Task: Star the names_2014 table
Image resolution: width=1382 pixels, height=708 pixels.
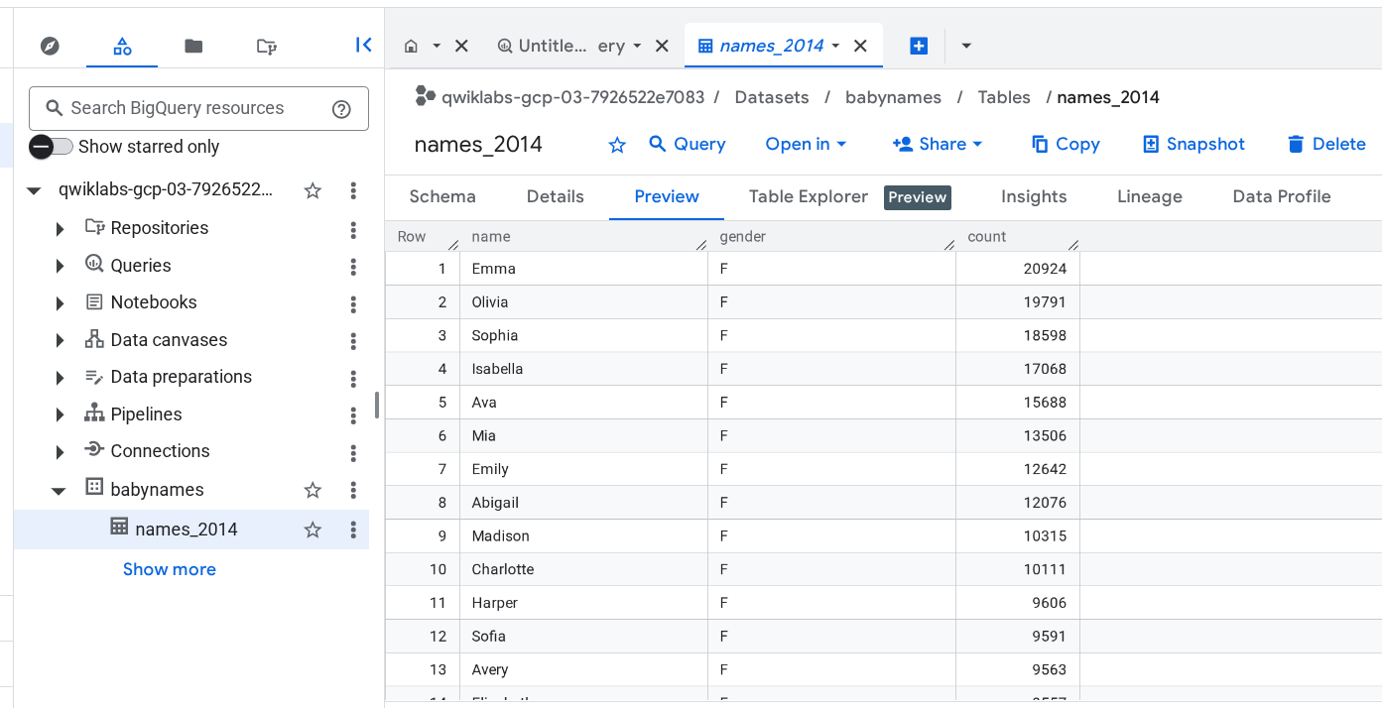Action: pos(313,530)
